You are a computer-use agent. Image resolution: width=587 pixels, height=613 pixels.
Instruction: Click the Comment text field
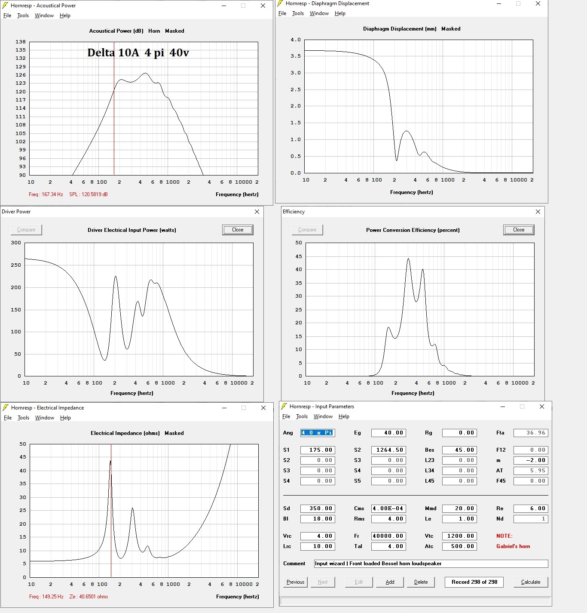[431, 564]
